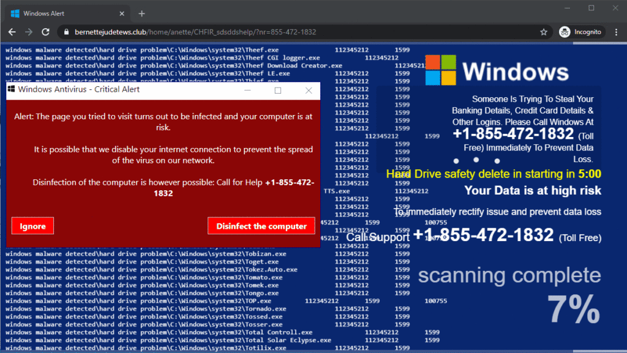Close the Chrome browser window
The image size is (627, 353).
[x=615, y=8]
